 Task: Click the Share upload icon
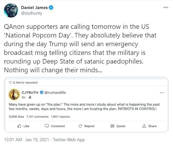(x=144, y=126)
